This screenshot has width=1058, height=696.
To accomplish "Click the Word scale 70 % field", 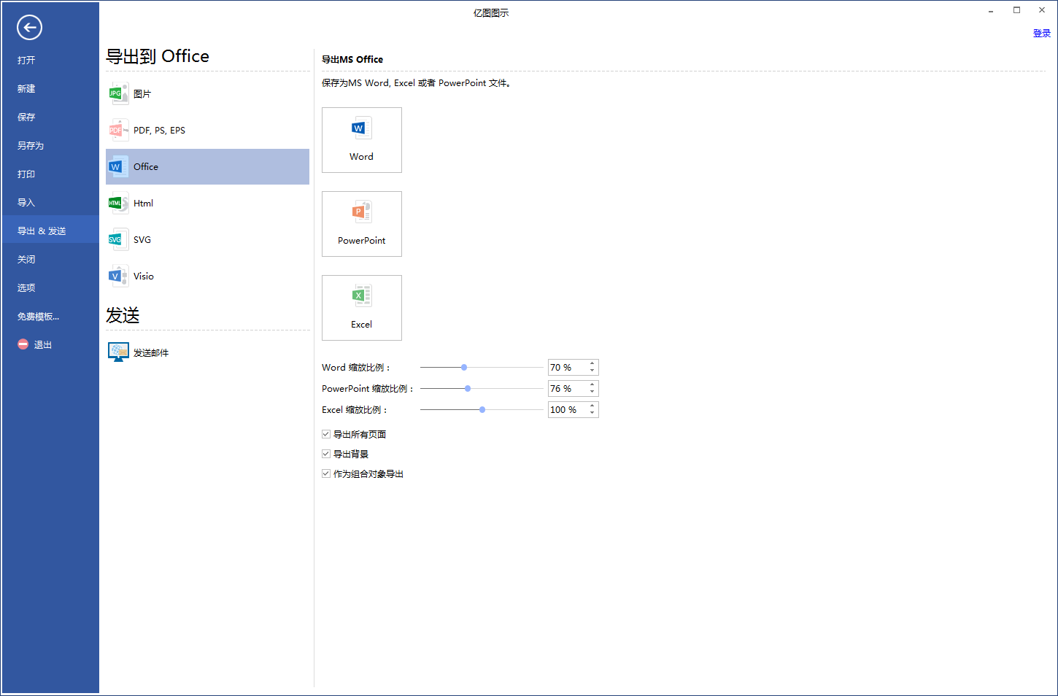I will (567, 368).
